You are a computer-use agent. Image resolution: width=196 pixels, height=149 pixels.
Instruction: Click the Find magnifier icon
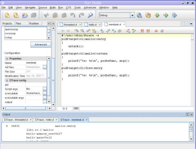coord(90,15)
